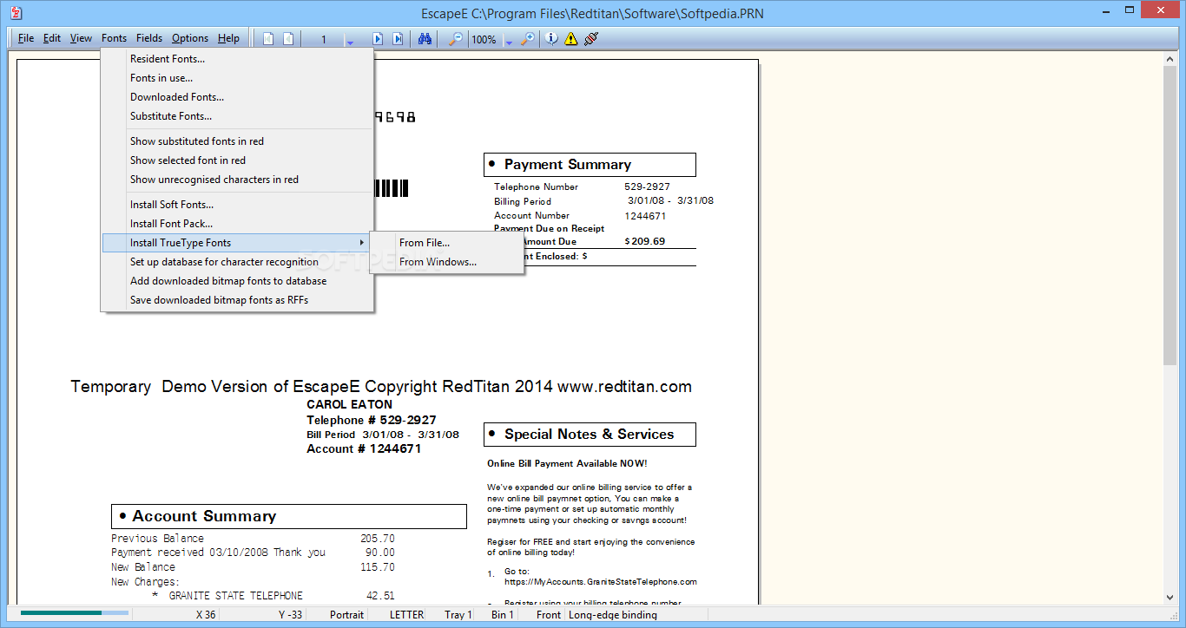Open the Edit menu
1186x628 pixels.
click(x=52, y=38)
